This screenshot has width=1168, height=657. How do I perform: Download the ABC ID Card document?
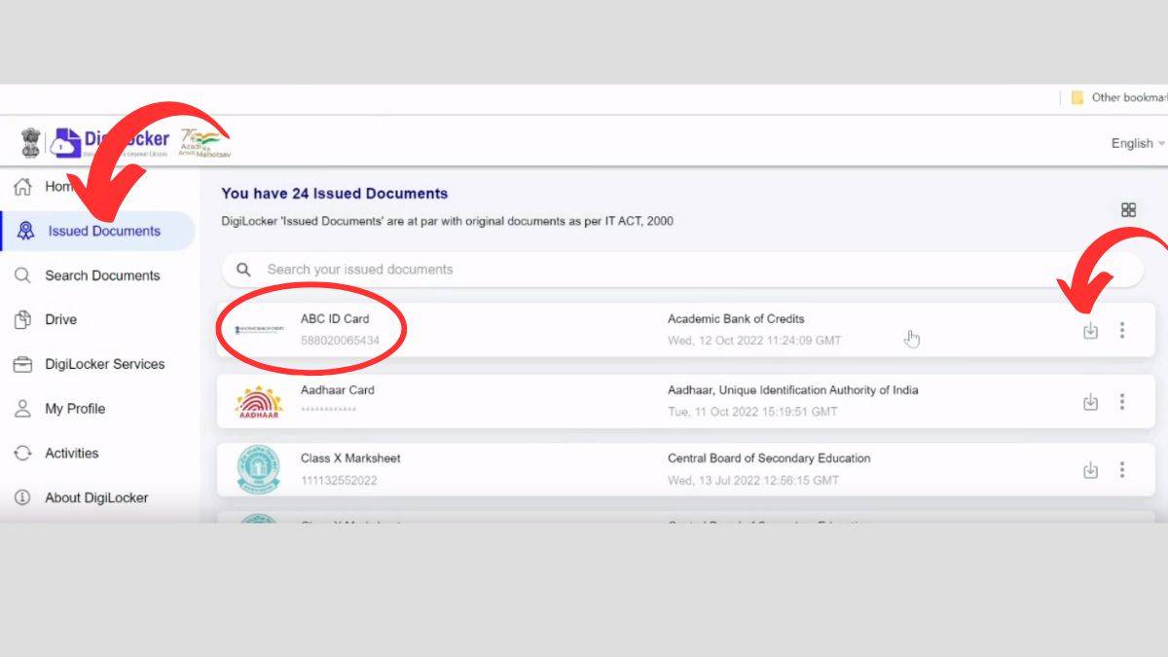[1090, 331]
